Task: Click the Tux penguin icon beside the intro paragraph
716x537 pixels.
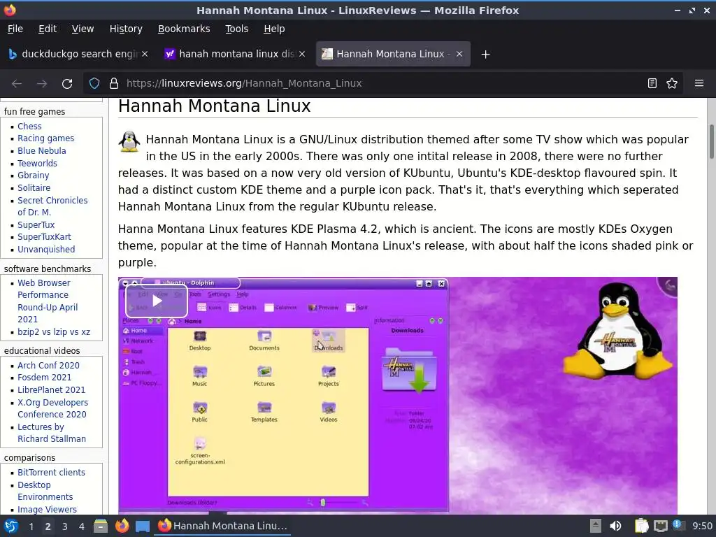Action: [129, 141]
